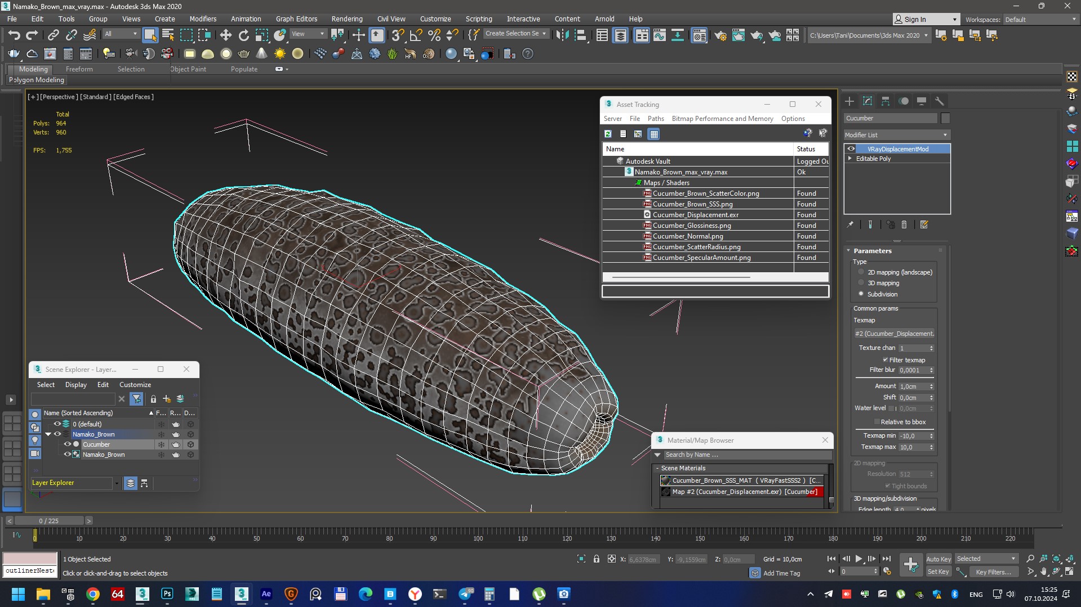The image size is (1081, 607).
Task: Open the Rendering menu
Action: tap(347, 19)
